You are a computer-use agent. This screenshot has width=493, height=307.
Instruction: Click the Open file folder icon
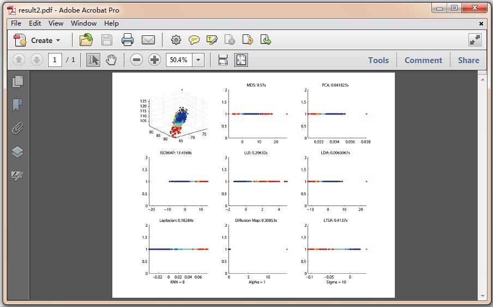pos(86,40)
